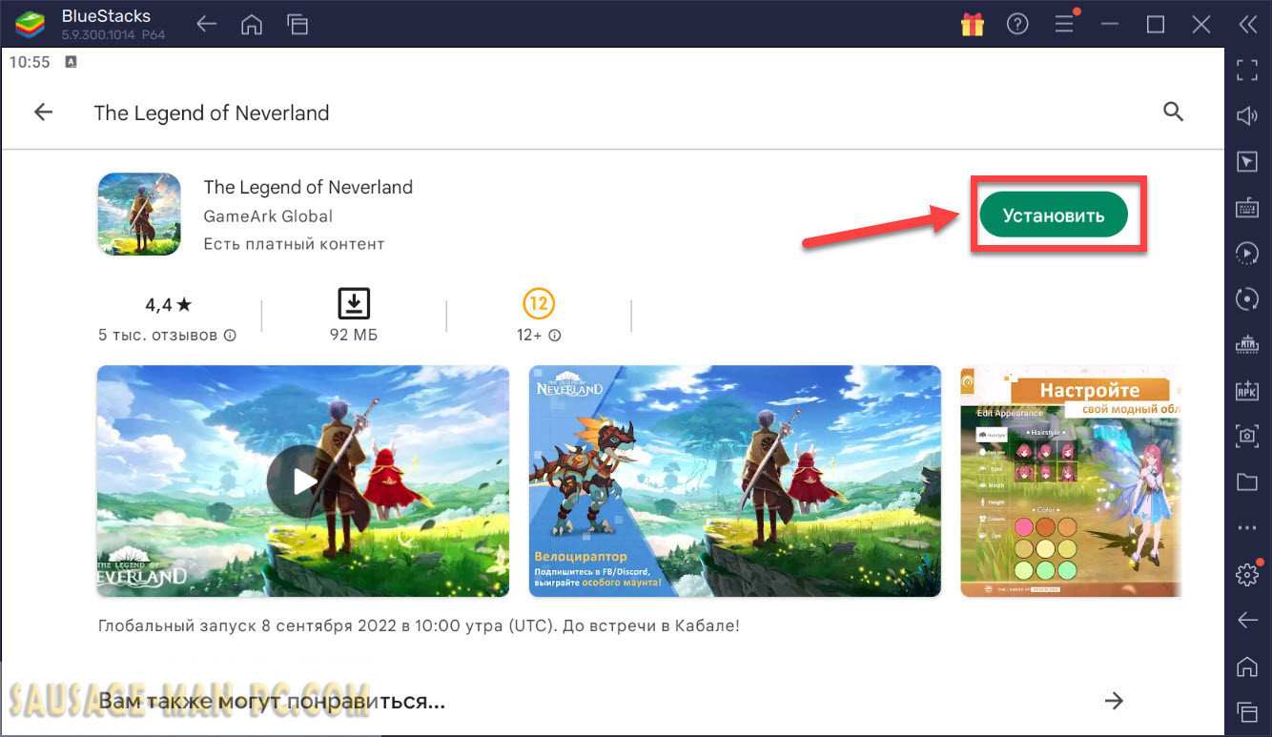Click the BlueStacks back arrow in title bar
The height and width of the screenshot is (737, 1272).
point(206,25)
